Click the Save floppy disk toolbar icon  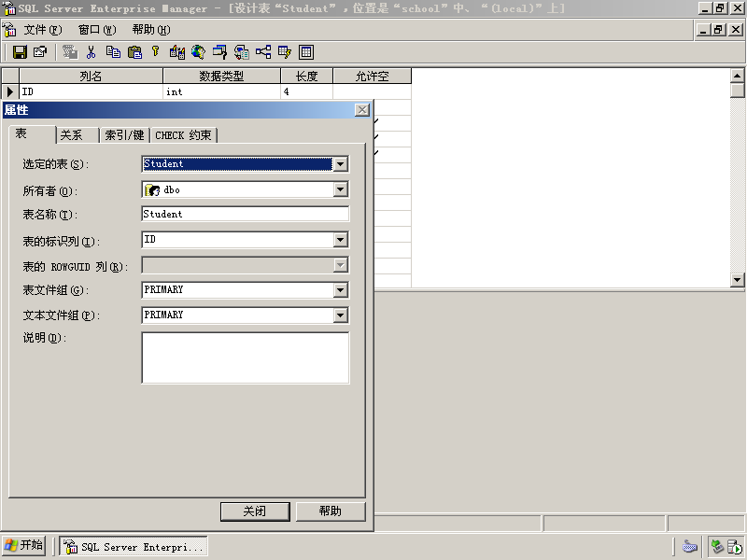tap(20, 52)
